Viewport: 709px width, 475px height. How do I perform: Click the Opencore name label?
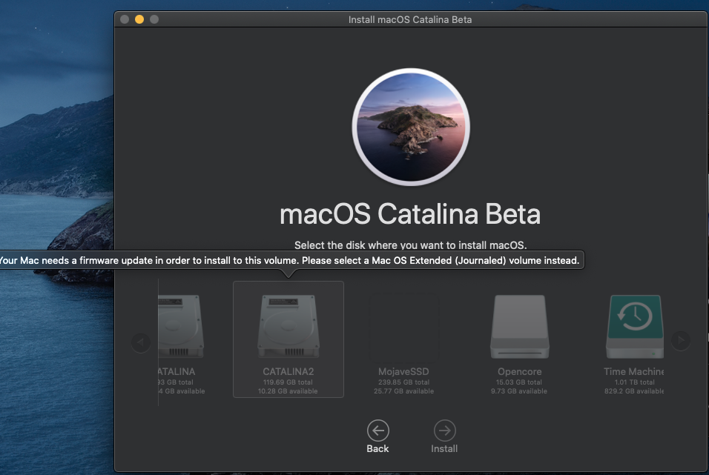[x=520, y=371]
